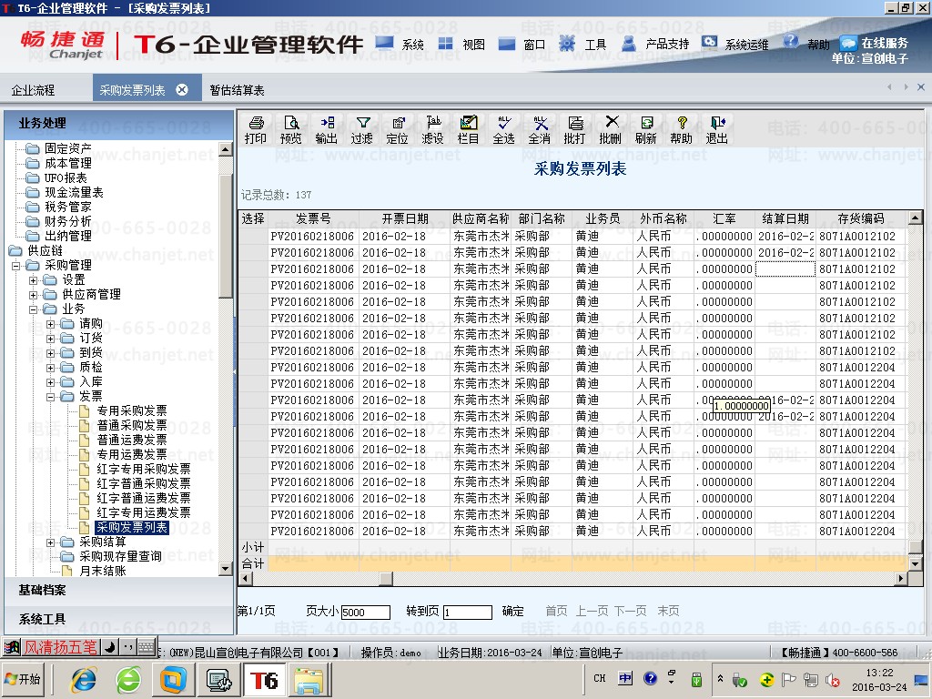Open toolbar 帮助 help icon
The width and height of the screenshot is (932, 699).
pyautogui.click(x=681, y=129)
